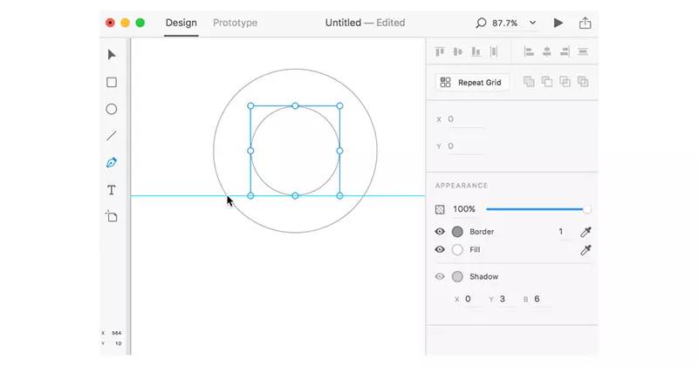The width and height of the screenshot is (698, 366).
Task: Select the Line tool
Action: [x=112, y=136]
